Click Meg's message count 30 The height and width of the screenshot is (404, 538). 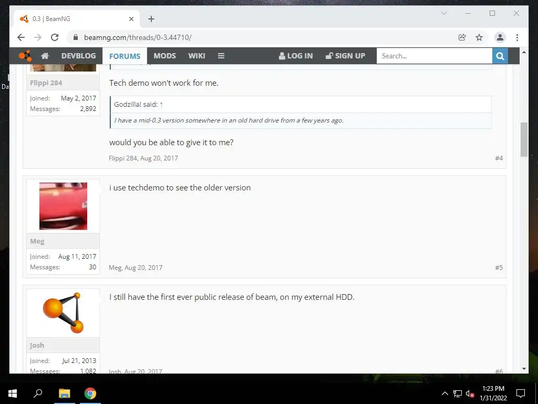(x=92, y=267)
